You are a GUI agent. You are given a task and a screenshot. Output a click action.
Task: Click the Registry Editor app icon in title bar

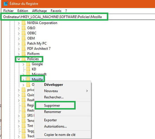click(x=6, y=4)
